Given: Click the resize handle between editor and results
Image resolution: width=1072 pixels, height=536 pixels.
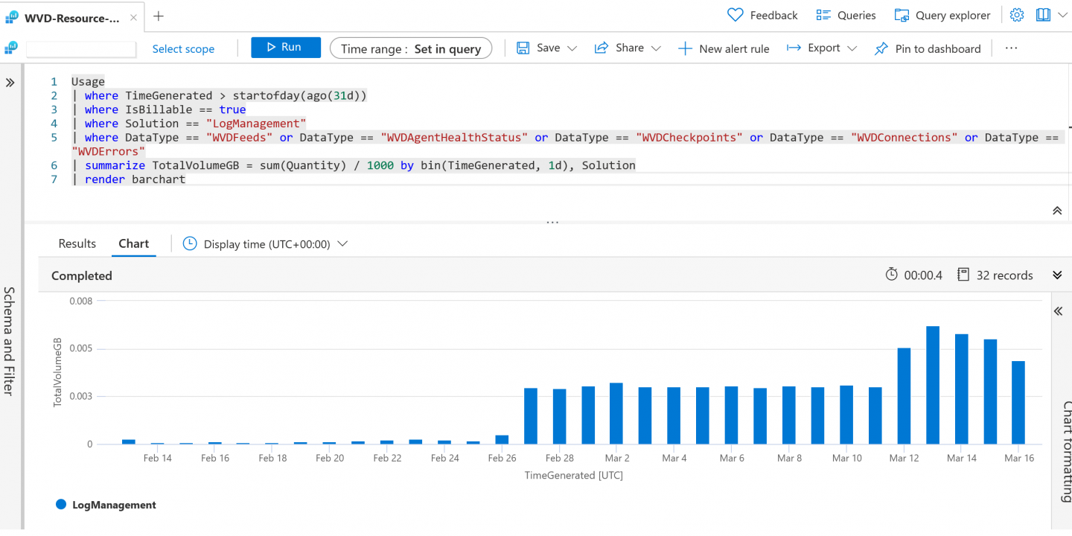Looking at the screenshot, I should pos(552,222).
